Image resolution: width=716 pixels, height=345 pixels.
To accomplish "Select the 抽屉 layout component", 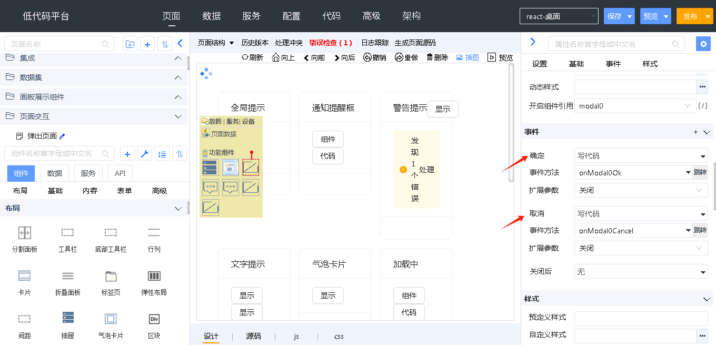I will [x=68, y=325].
